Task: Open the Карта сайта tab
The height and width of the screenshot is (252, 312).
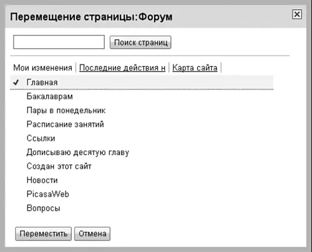Action: (x=195, y=68)
